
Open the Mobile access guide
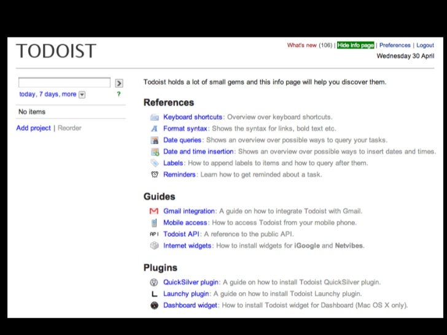click(185, 223)
